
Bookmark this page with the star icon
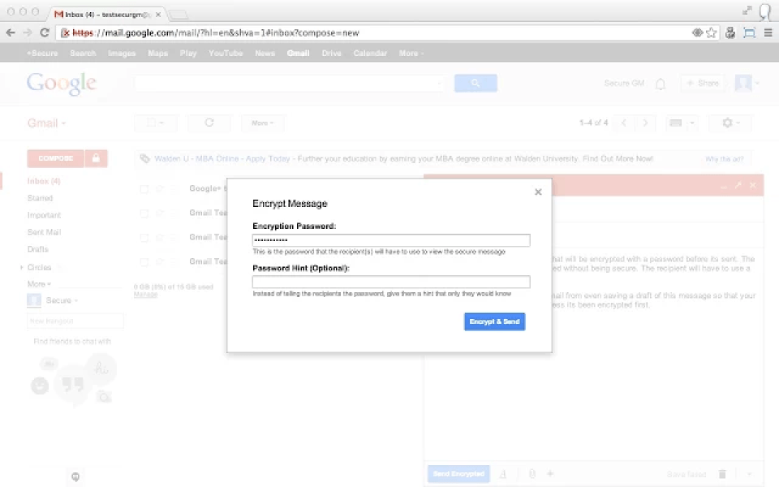click(x=712, y=32)
